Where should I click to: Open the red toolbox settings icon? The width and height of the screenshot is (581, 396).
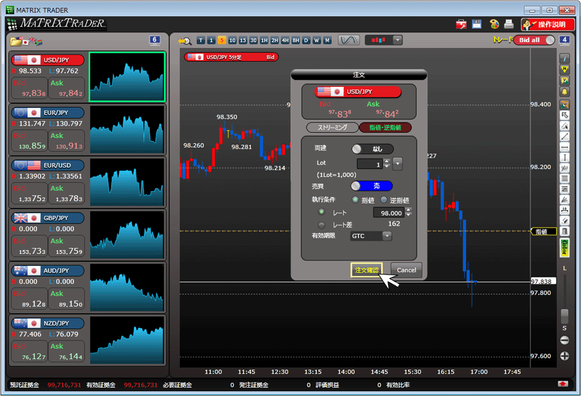tap(461, 25)
